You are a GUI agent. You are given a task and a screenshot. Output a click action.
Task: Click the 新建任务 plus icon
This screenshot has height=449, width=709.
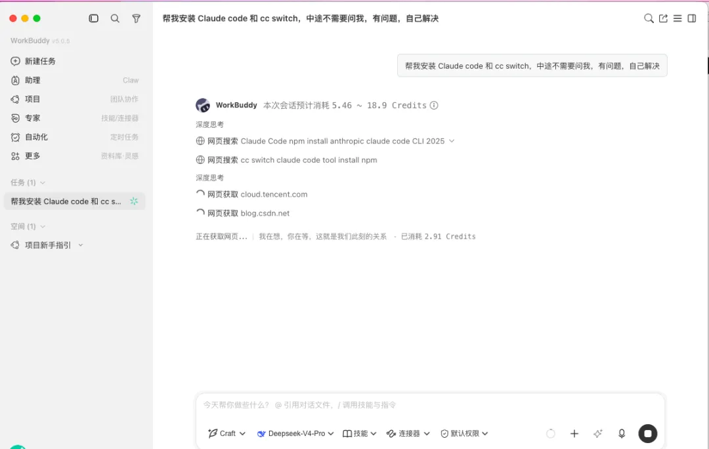pyautogui.click(x=15, y=61)
